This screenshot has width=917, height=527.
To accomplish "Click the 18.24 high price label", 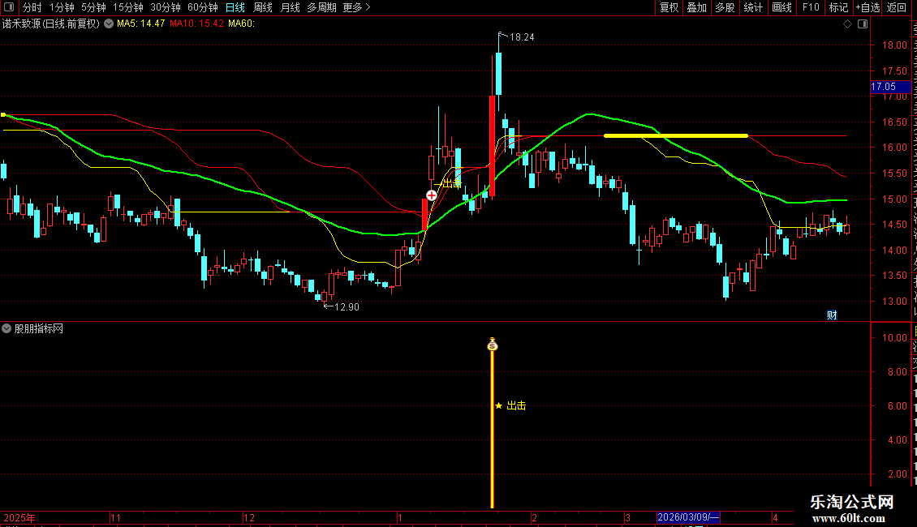I will 522,37.
